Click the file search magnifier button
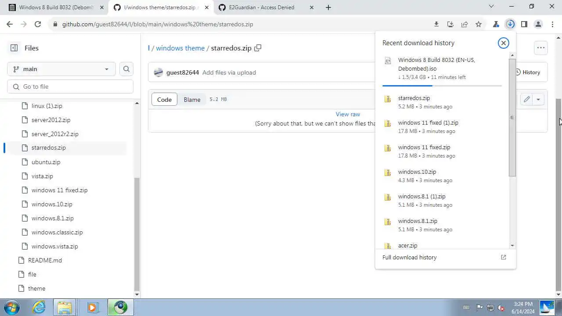 [x=126, y=69]
